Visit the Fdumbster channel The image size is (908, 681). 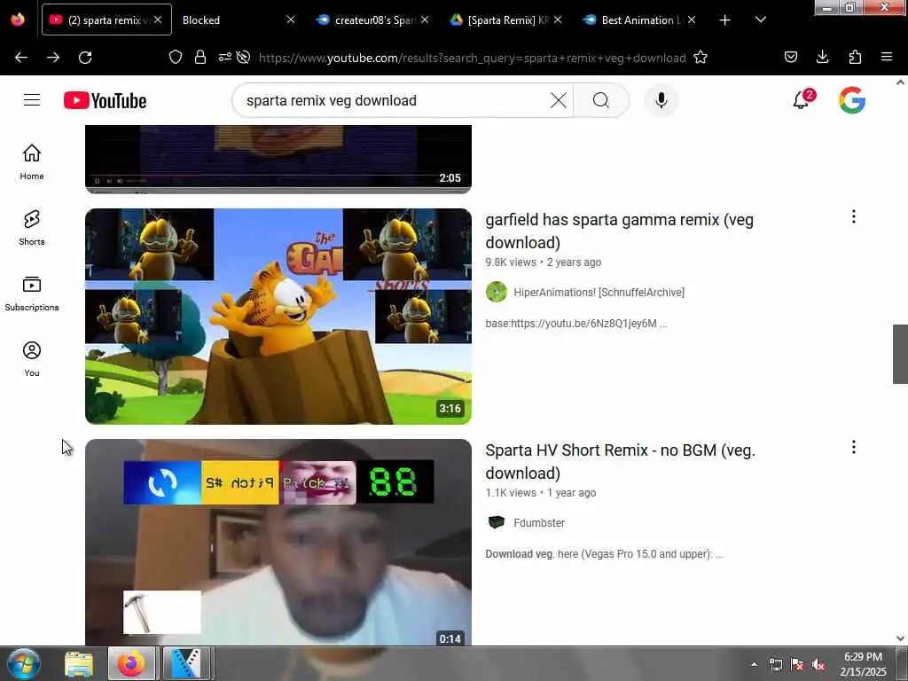tap(539, 523)
